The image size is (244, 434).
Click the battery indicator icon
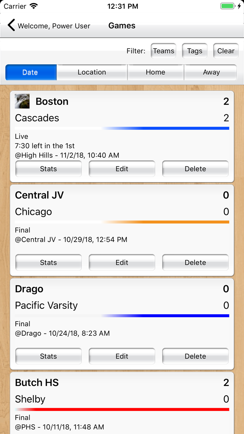pos(228,6)
